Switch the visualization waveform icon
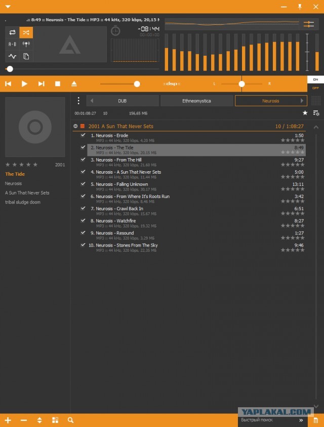 tap(12, 56)
